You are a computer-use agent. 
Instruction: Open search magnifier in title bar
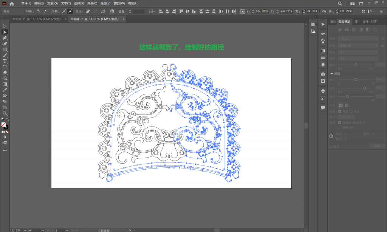coord(340,3)
